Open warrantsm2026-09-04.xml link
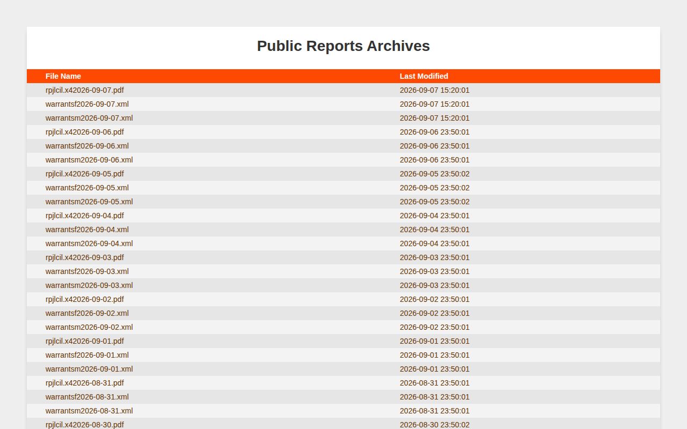687x429 pixels. (x=89, y=243)
